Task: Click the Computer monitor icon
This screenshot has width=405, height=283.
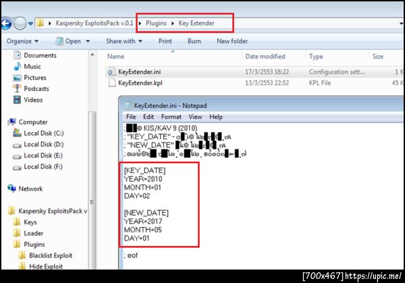Action: pos(11,122)
